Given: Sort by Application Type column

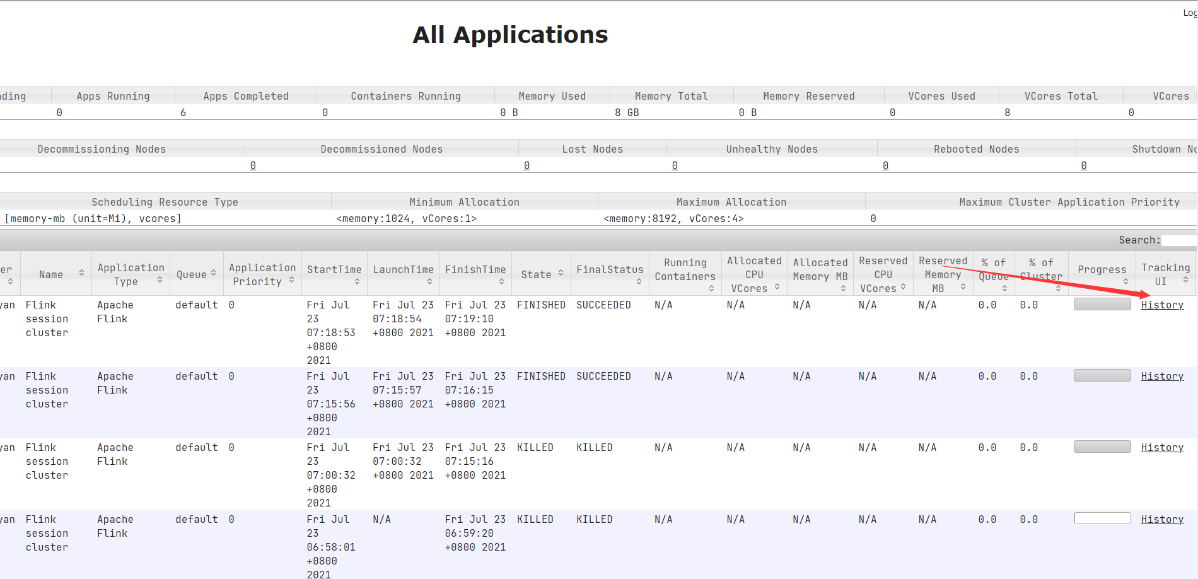Looking at the screenshot, I should tap(131, 274).
